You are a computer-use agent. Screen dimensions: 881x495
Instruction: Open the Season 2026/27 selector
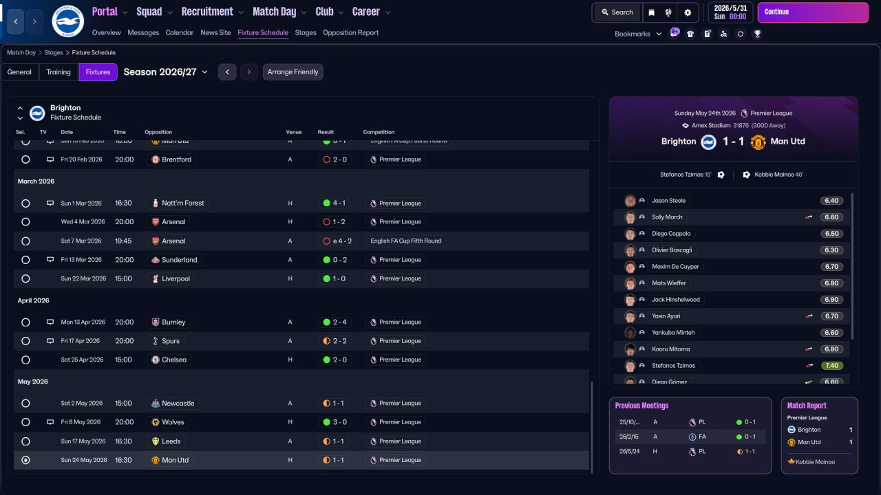click(165, 72)
